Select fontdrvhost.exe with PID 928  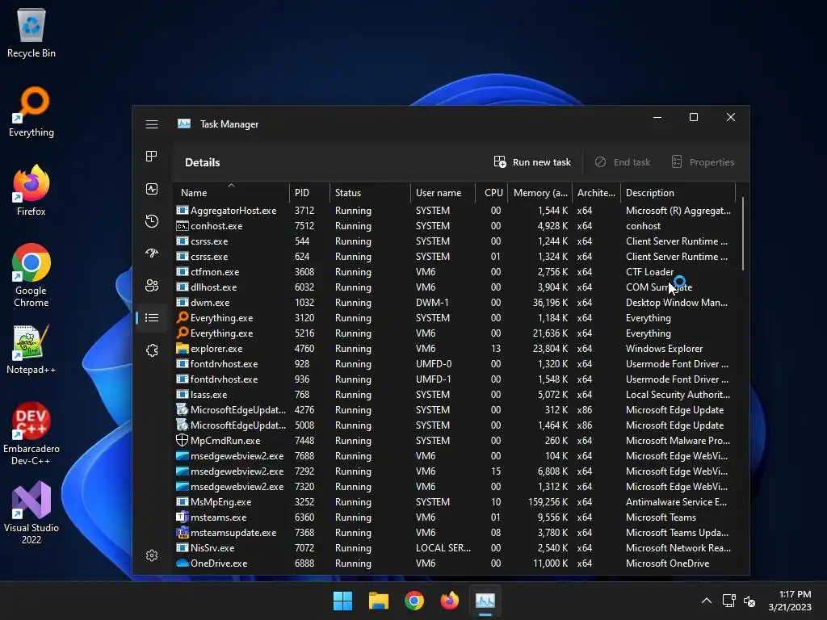coord(455,364)
